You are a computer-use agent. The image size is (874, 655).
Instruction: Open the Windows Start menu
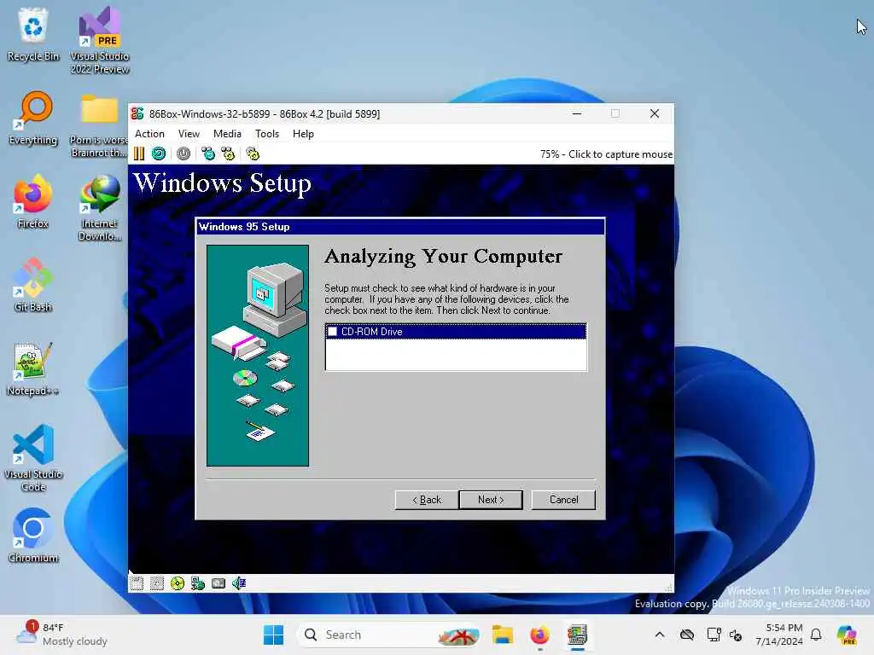coord(273,635)
